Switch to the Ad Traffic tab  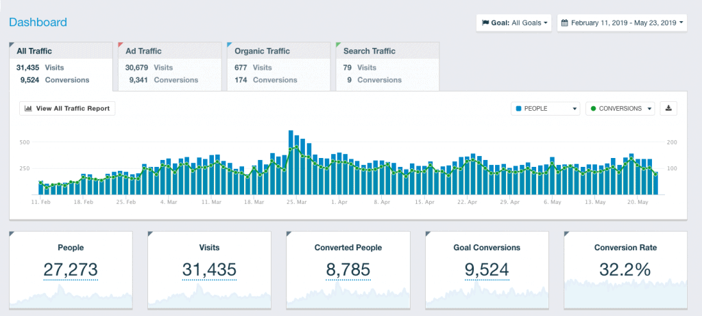coord(169,66)
